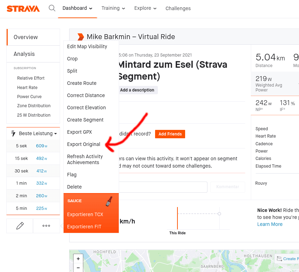
Task: Zoom out on the map
Action: (x=78, y=267)
